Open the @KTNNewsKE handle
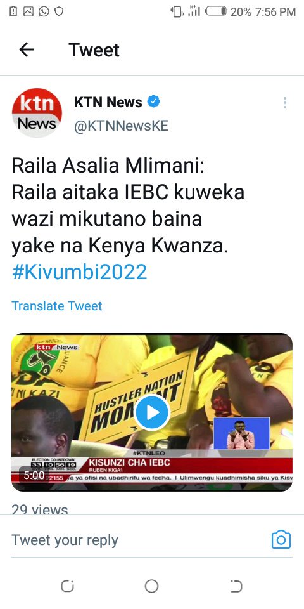Screen dimensions: 304x609 click(x=122, y=126)
